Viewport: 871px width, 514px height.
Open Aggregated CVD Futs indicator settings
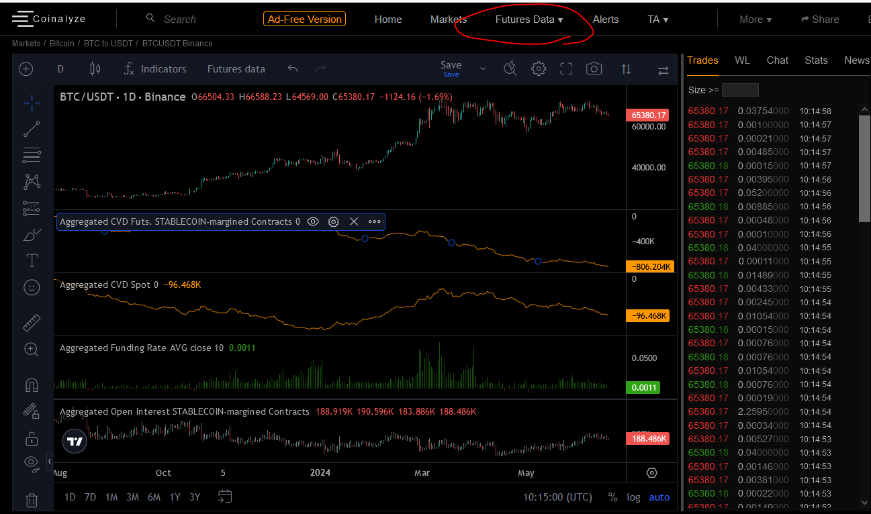coord(334,221)
